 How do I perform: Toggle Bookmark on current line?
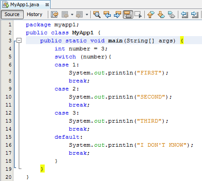tap(172, 15)
